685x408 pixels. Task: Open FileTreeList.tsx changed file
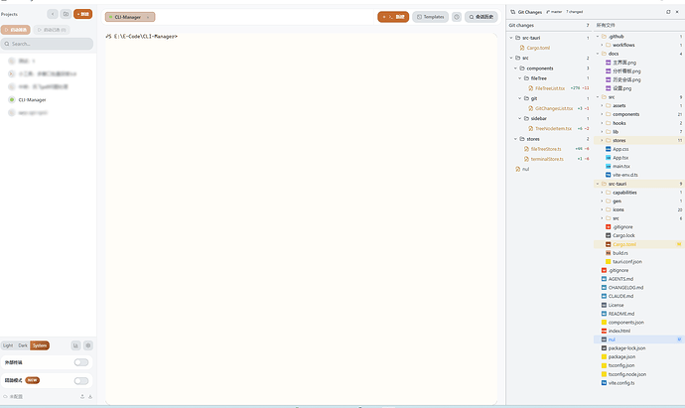[x=550, y=88]
